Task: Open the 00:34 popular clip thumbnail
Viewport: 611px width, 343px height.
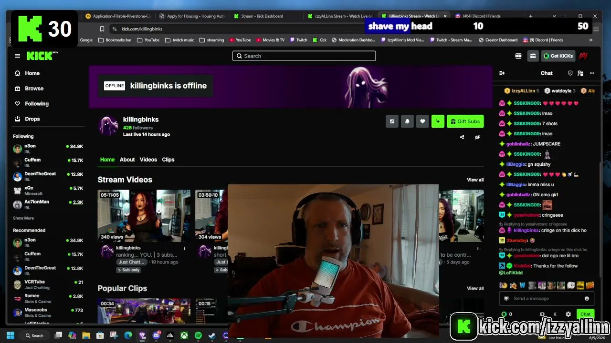Action: pyautogui.click(x=144, y=311)
